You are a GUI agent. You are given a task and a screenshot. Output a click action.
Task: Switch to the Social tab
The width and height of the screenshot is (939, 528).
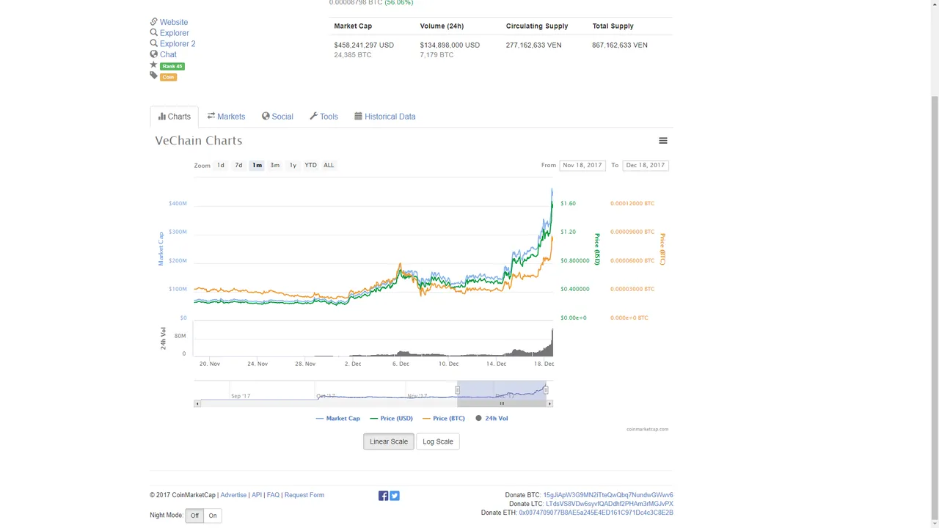click(277, 117)
